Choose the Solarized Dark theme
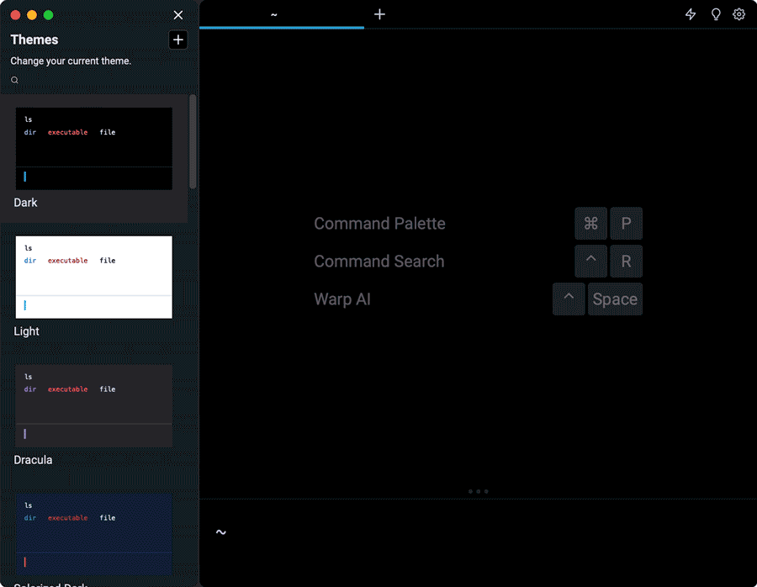 (93, 533)
